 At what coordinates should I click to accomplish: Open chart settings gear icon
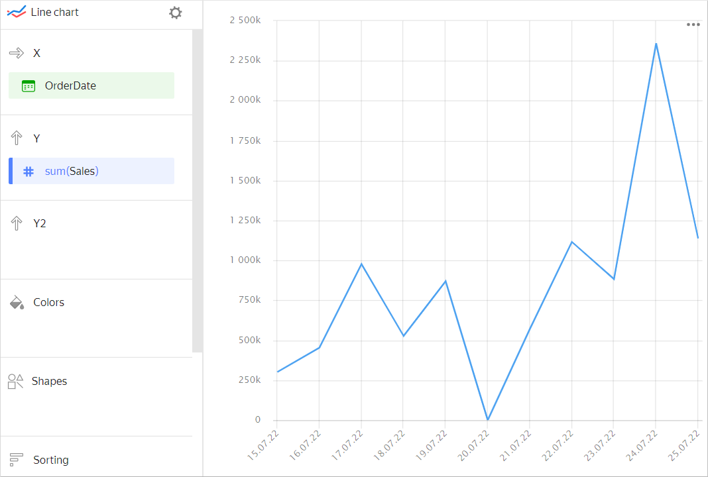(x=175, y=13)
